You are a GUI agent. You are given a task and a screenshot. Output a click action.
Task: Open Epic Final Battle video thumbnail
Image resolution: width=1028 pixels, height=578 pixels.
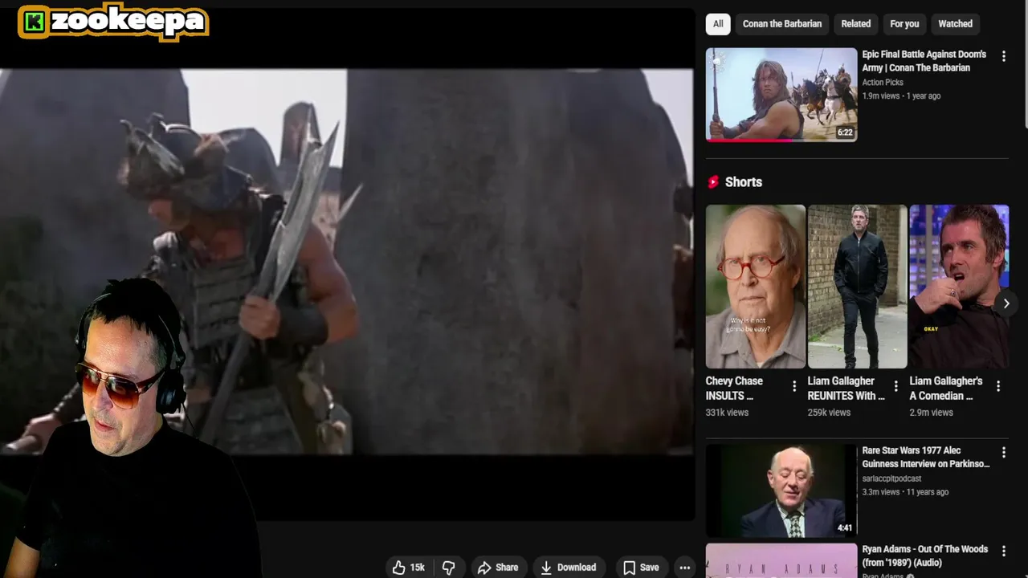781,95
